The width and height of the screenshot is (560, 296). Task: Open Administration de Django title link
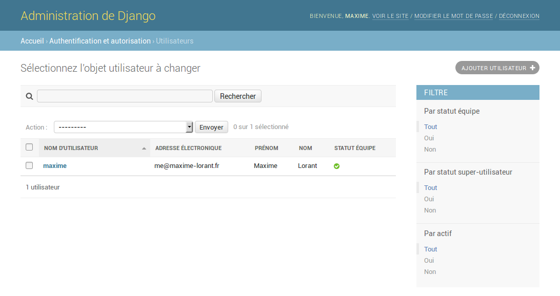click(88, 16)
